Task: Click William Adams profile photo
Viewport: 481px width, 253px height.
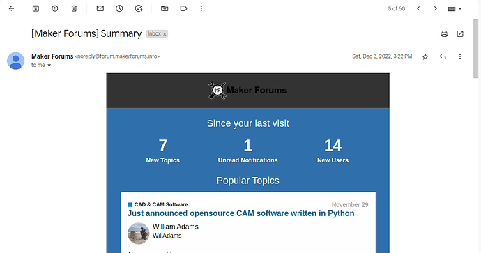Action: [138, 233]
